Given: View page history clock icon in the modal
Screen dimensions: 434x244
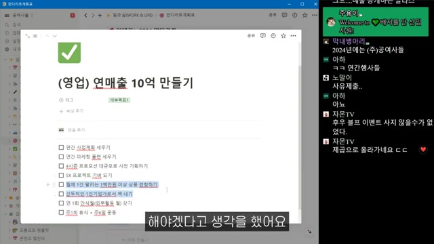Looking at the screenshot, I should pos(273,36).
